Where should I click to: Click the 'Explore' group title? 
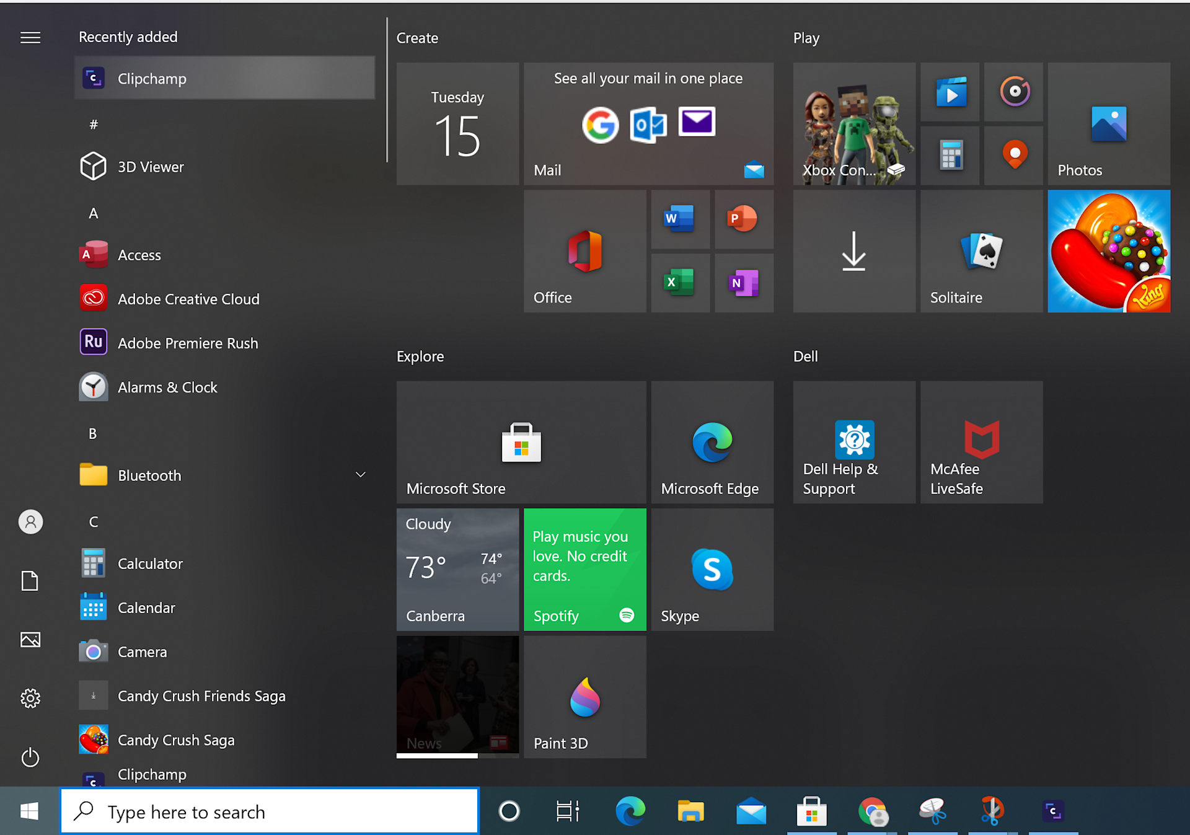click(420, 356)
